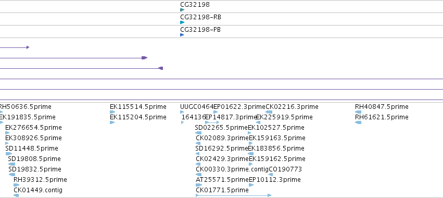Image resolution: width=443 pixels, height=198 pixels.
Task: Select the EK276654.5prime feature arrow
Action: click(x=7, y=133)
